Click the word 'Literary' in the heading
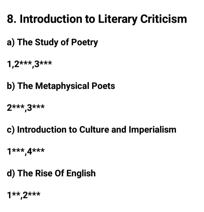The image size is (204, 212). pos(118,20)
